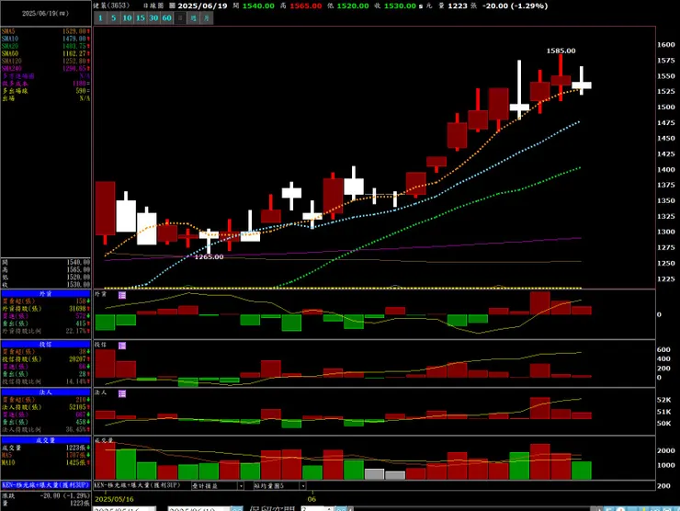680x511 pixels.
Task: Click the 06 month marker on time axis
Action: [x=312, y=499]
